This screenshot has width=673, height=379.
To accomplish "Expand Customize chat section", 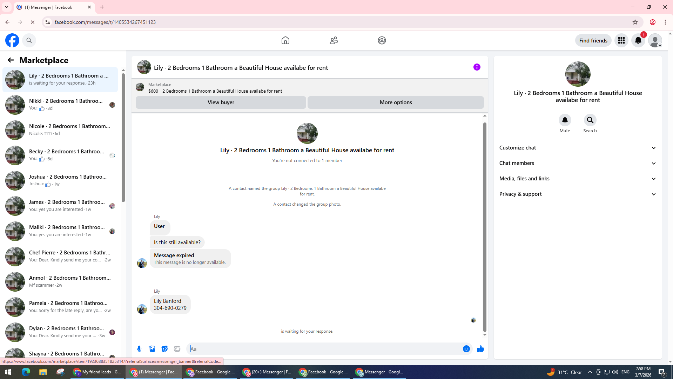I will [578, 148].
